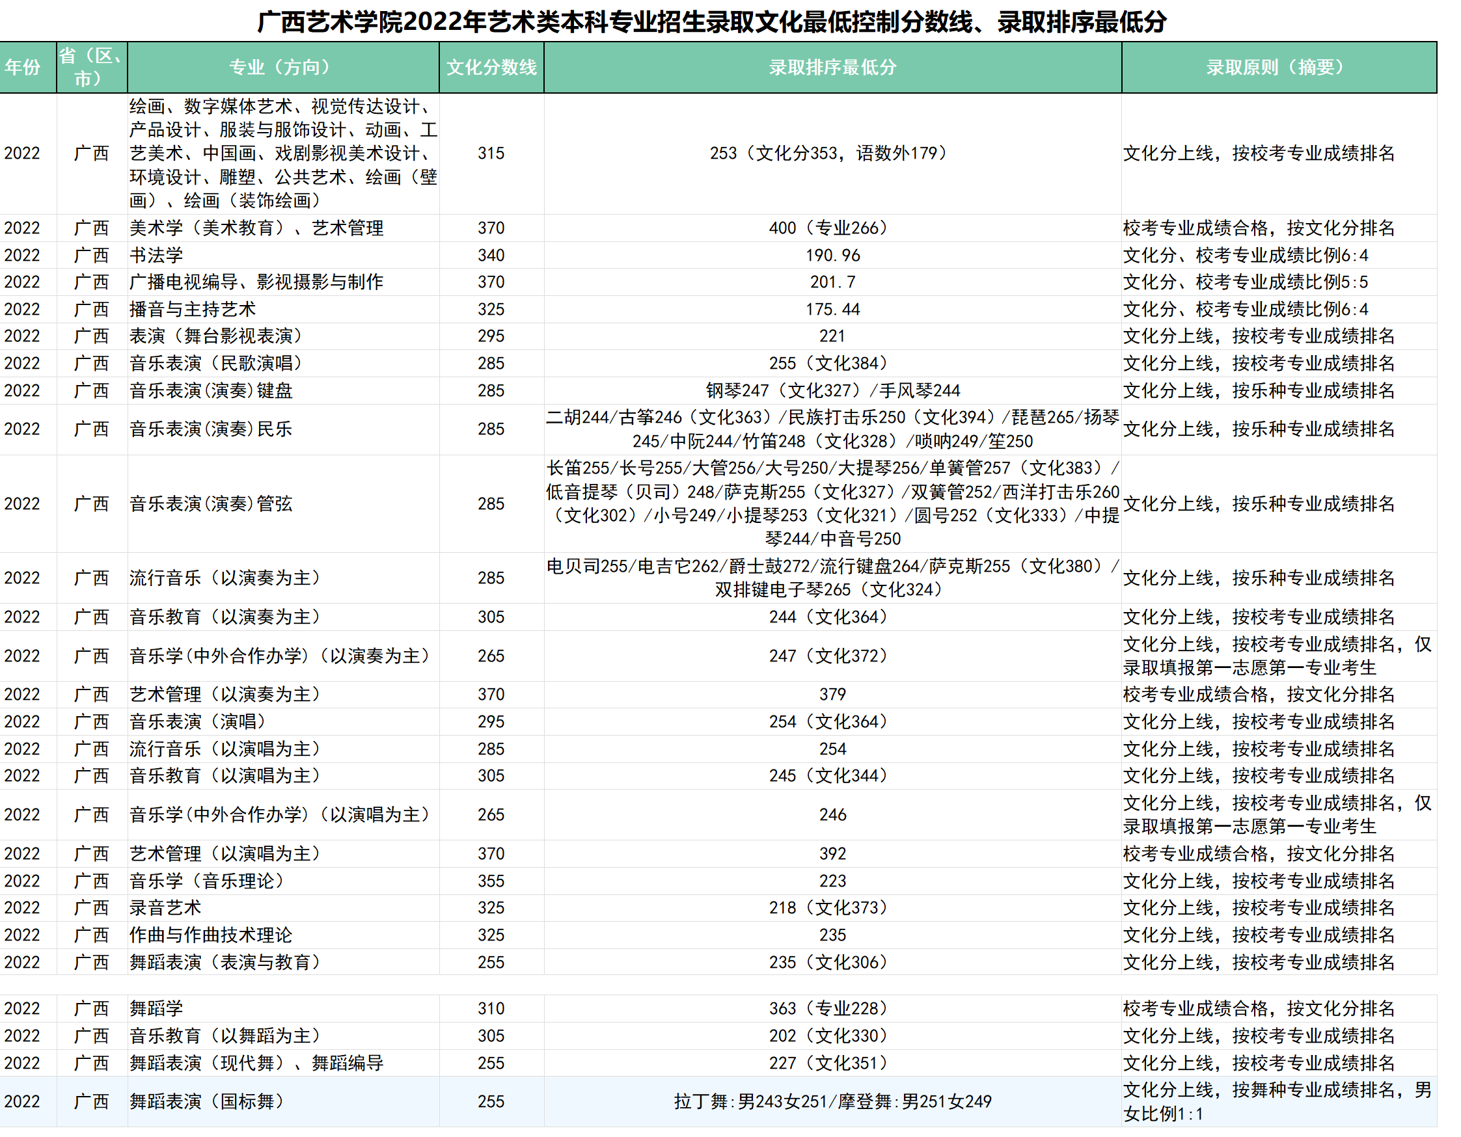Screen dimensions: 1461x1137
Task: Click the 省（区、市） column header
Action: point(92,67)
